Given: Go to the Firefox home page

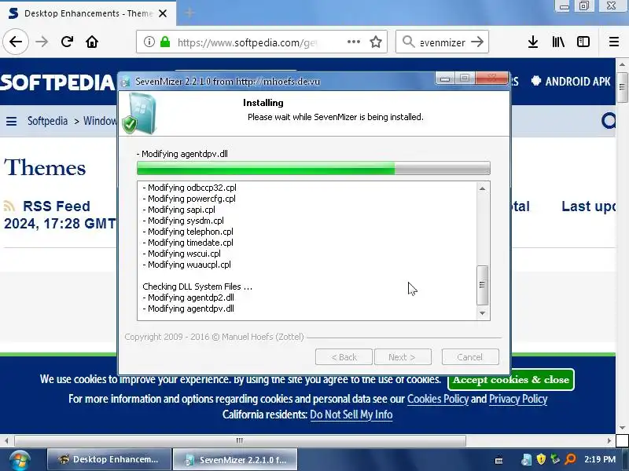Looking at the screenshot, I should pos(92,42).
